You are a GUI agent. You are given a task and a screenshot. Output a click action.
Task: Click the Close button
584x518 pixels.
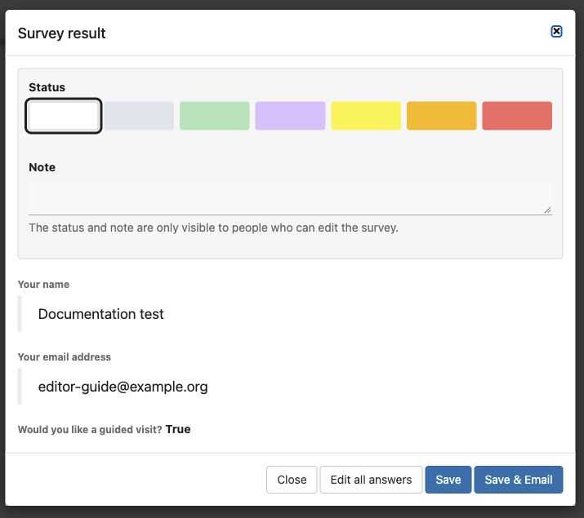coord(292,480)
